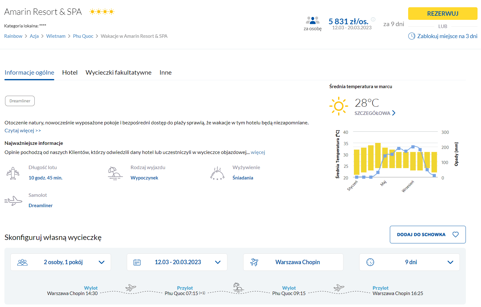Open Wietnam breadcrumb link
Screen dimensions: 481x307
click(56, 36)
